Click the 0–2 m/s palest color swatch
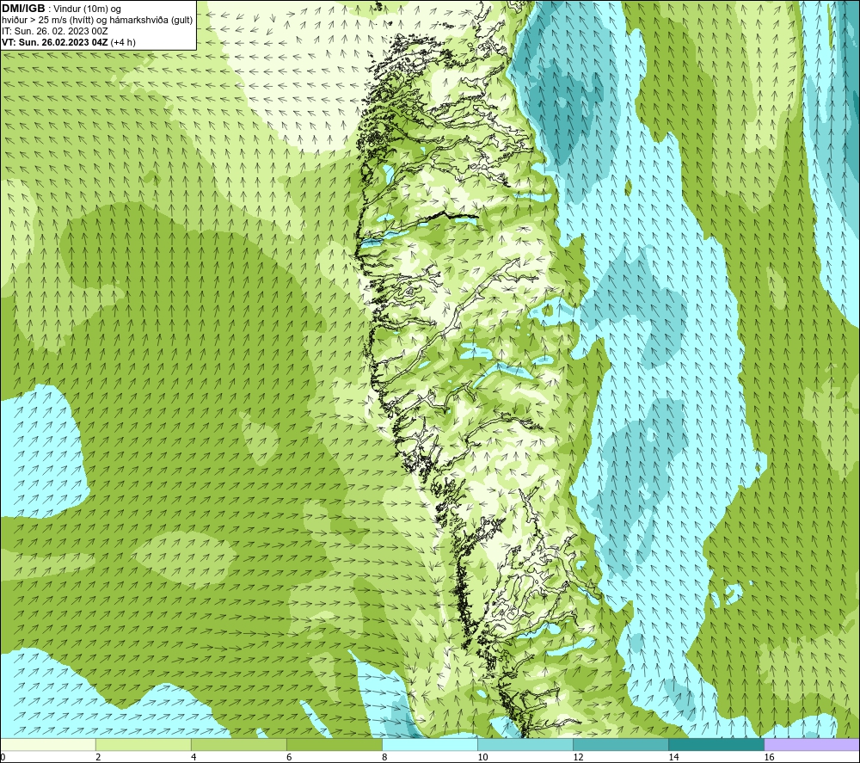 (48, 744)
